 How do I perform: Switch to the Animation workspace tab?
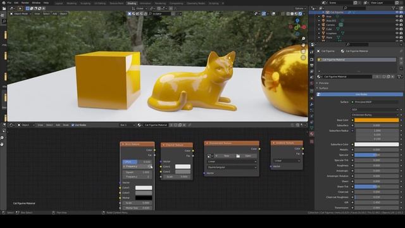click(146, 3)
